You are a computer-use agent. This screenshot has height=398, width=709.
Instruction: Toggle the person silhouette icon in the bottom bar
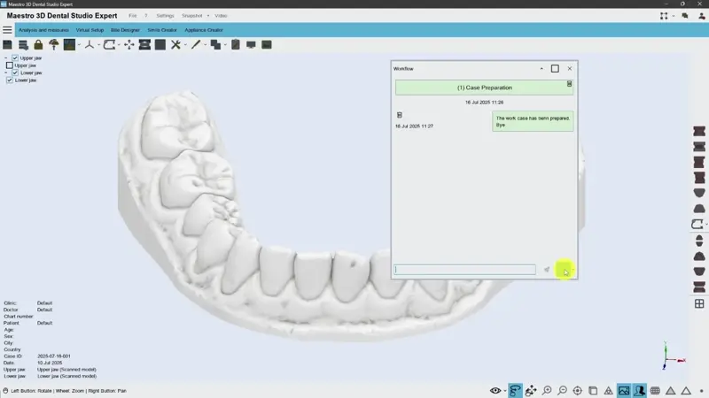(639, 390)
